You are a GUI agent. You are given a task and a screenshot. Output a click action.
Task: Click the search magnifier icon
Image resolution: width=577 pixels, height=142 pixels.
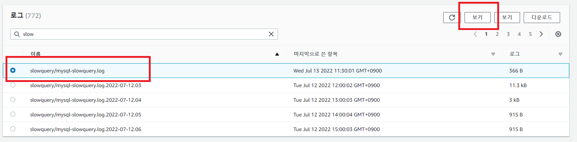pyautogui.click(x=17, y=34)
